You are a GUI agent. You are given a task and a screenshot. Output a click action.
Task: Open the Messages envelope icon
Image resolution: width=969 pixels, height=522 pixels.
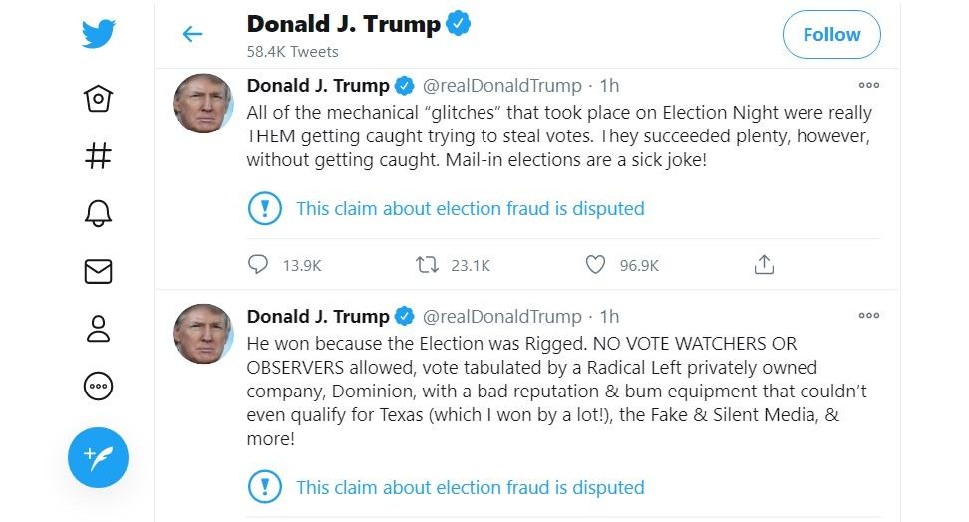(x=99, y=270)
